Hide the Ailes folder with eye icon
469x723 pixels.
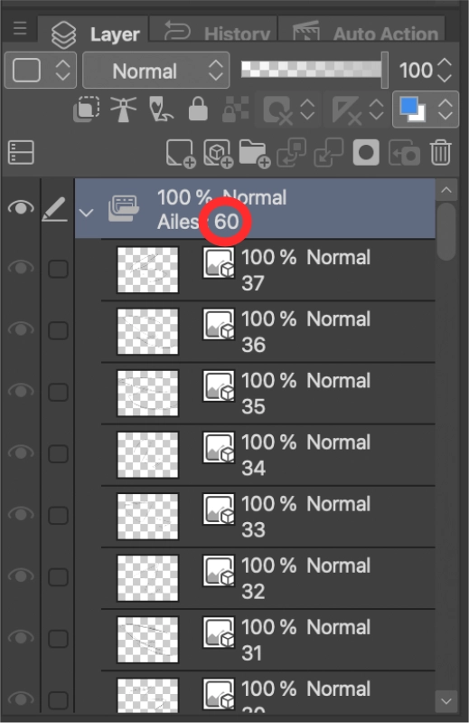21,207
